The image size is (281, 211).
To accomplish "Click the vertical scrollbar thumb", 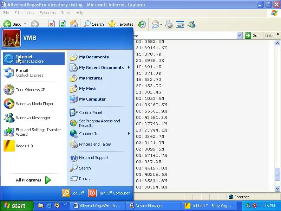I will click(277, 174).
